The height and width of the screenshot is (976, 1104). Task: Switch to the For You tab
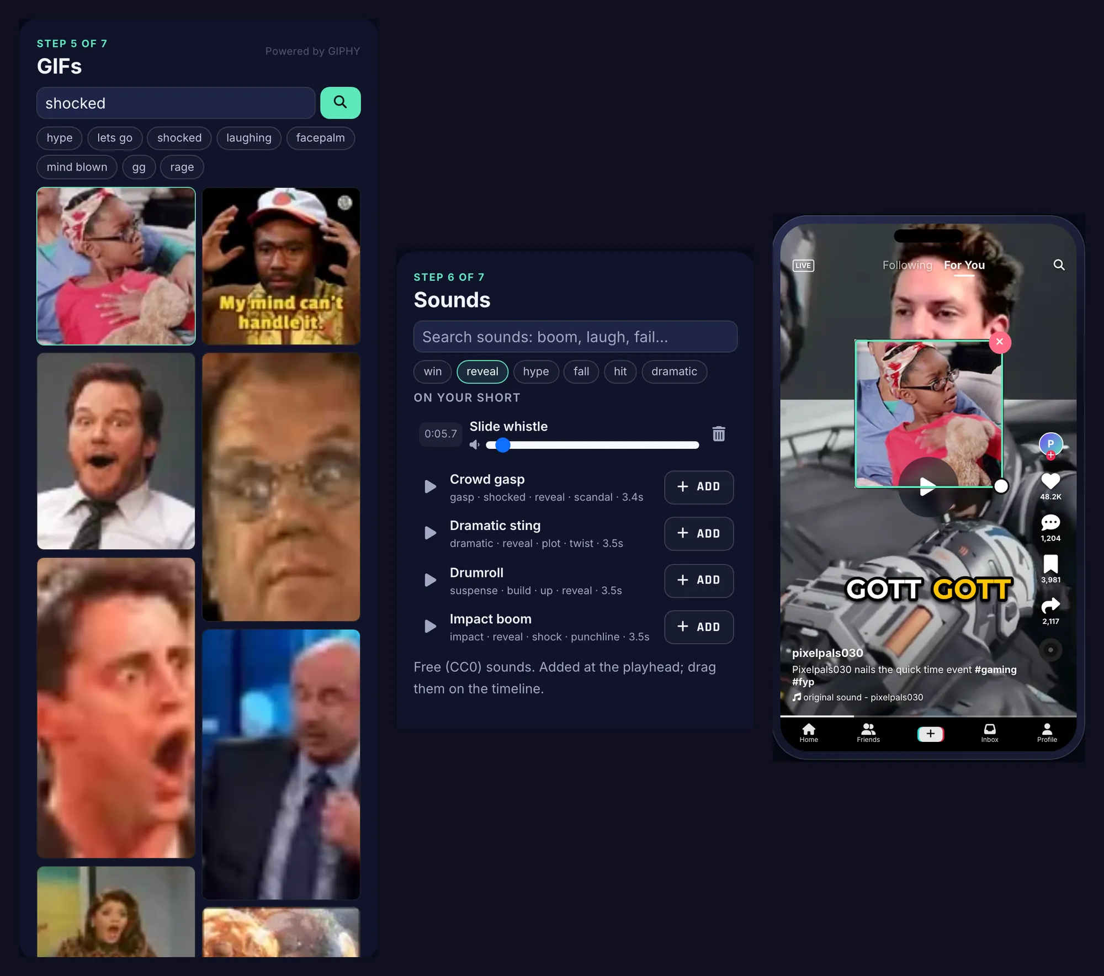pos(964,265)
